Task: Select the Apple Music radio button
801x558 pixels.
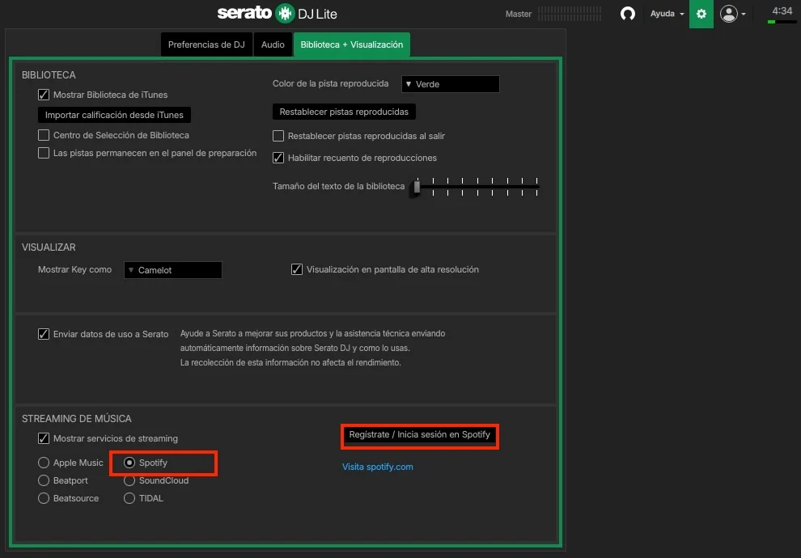Action: [43, 463]
